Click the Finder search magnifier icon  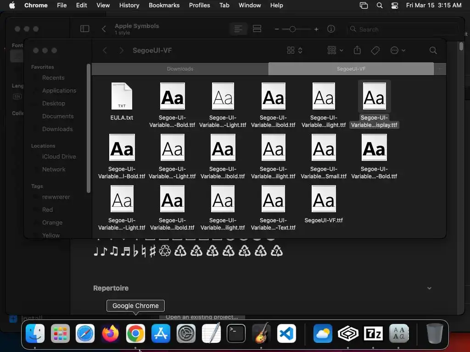click(433, 50)
